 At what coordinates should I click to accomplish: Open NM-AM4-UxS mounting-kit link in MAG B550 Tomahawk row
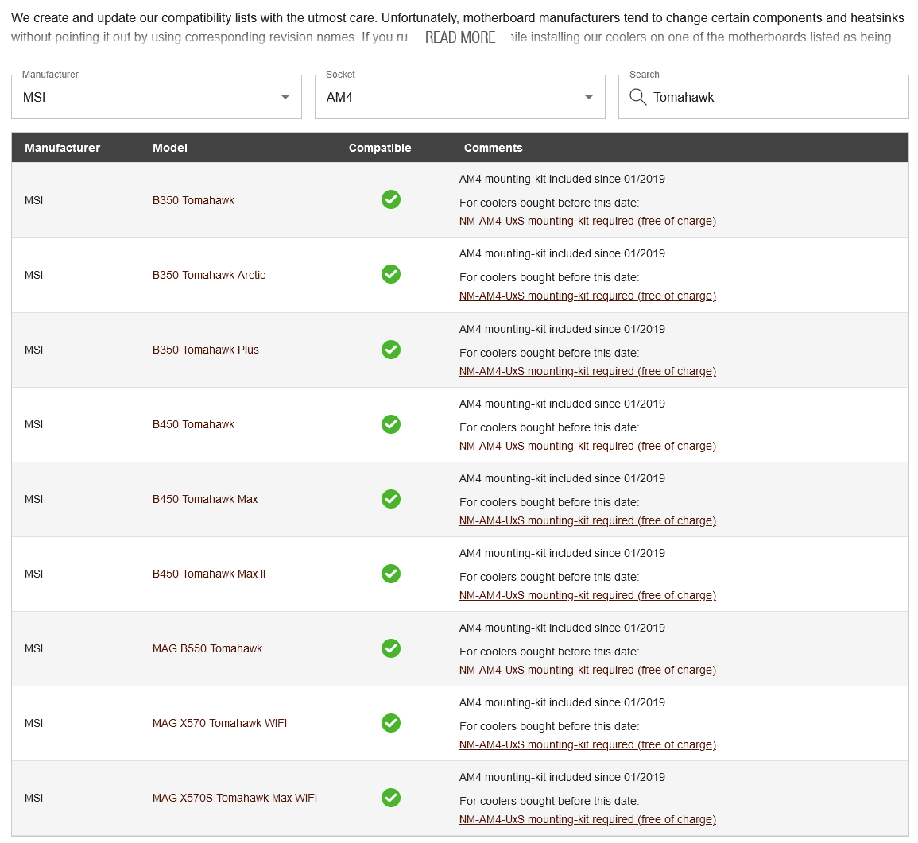pos(588,670)
